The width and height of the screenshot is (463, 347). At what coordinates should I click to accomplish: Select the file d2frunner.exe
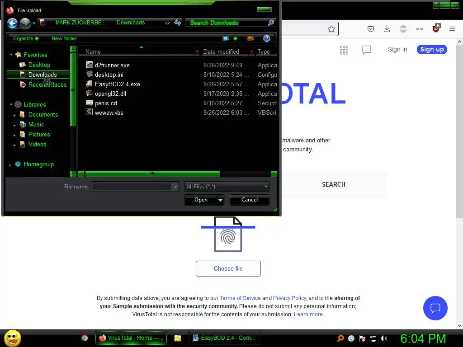tap(112, 65)
